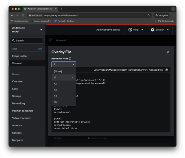
Task: Click Administrative access button
Action: click(x=108, y=30)
